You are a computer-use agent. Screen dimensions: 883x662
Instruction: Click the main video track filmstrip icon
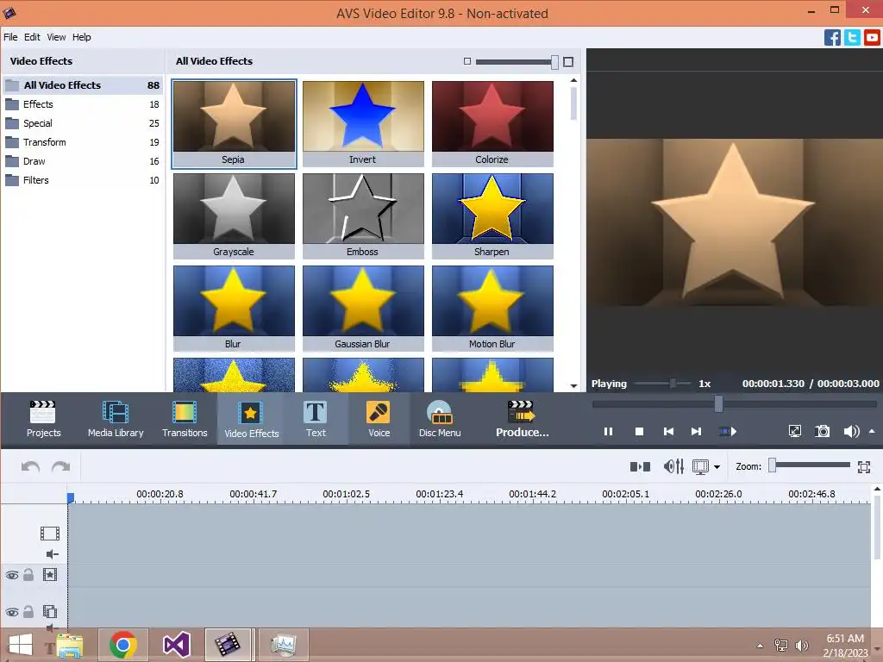pos(49,533)
